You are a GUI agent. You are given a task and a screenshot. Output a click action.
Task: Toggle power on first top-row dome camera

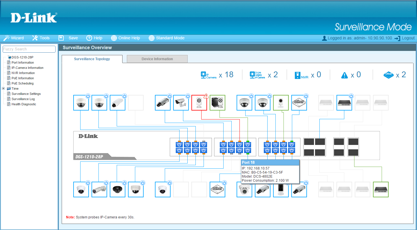(88, 96)
